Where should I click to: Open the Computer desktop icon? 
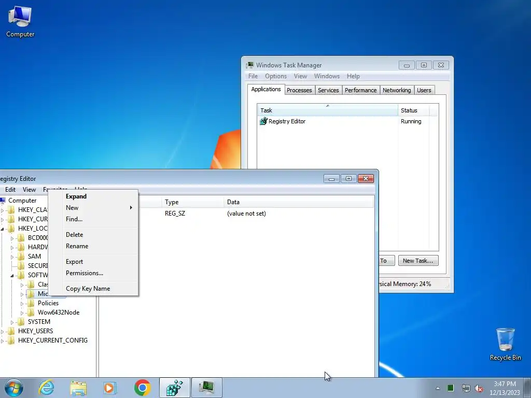point(20,22)
